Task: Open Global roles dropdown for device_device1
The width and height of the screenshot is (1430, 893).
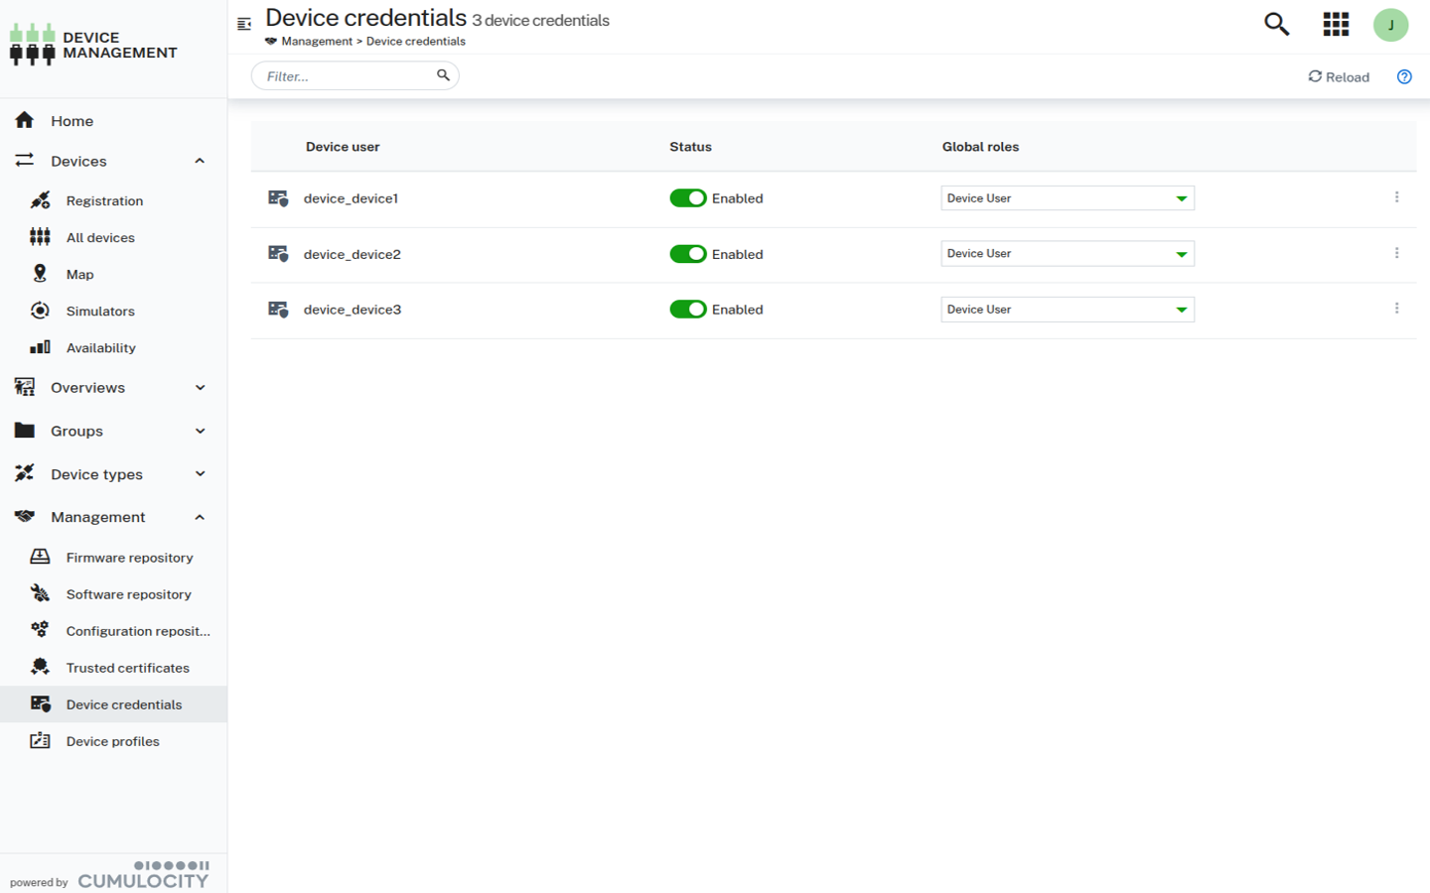Action: (1067, 197)
